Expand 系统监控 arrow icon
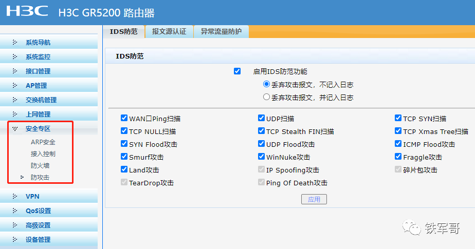Image resolution: width=475 pixels, height=249 pixels. 14,56
